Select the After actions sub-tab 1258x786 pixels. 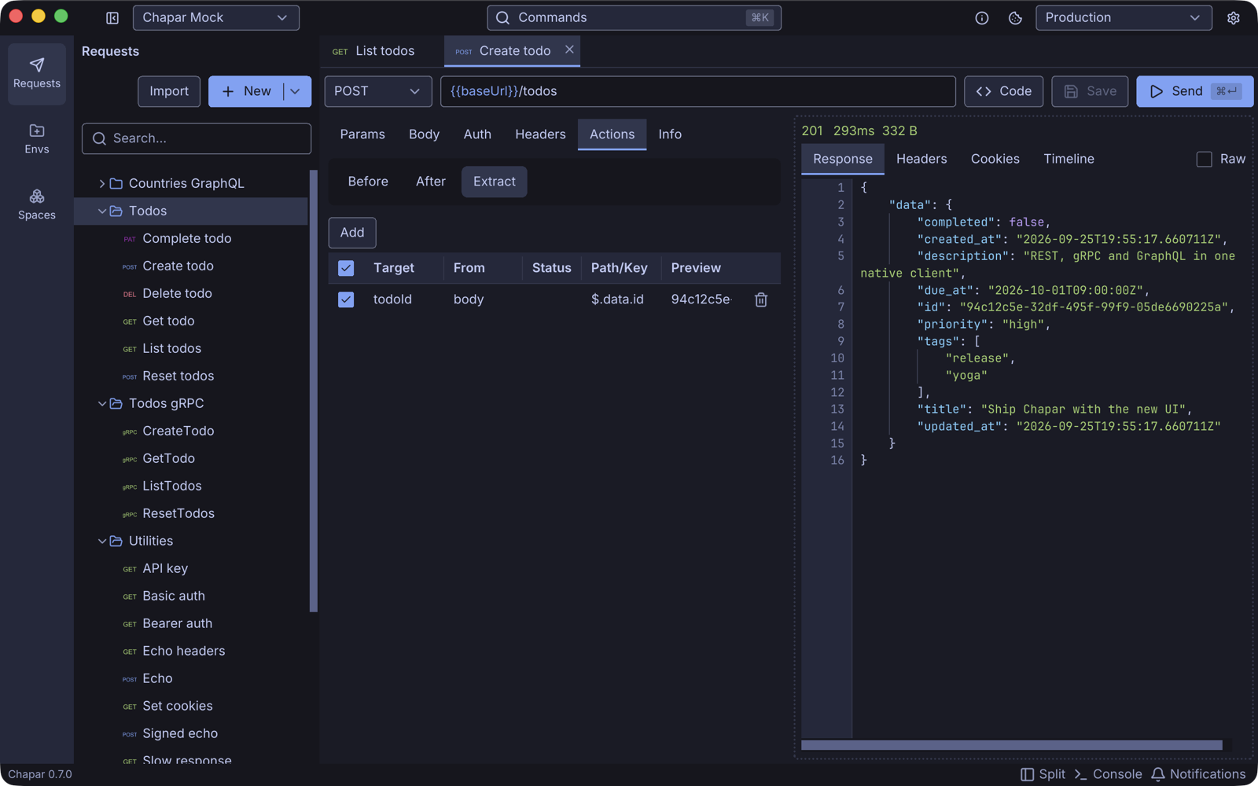click(431, 182)
